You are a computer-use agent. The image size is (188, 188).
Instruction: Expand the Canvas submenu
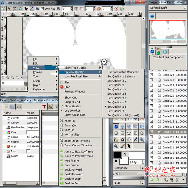[43, 72]
